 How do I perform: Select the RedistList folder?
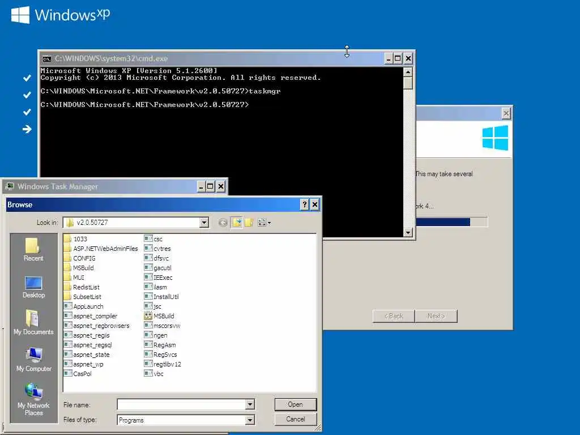(82, 287)
